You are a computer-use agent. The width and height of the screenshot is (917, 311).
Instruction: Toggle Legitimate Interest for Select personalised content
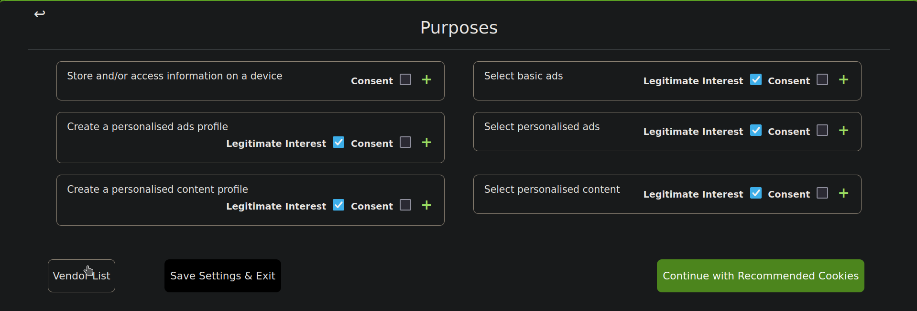pos(756,193)
